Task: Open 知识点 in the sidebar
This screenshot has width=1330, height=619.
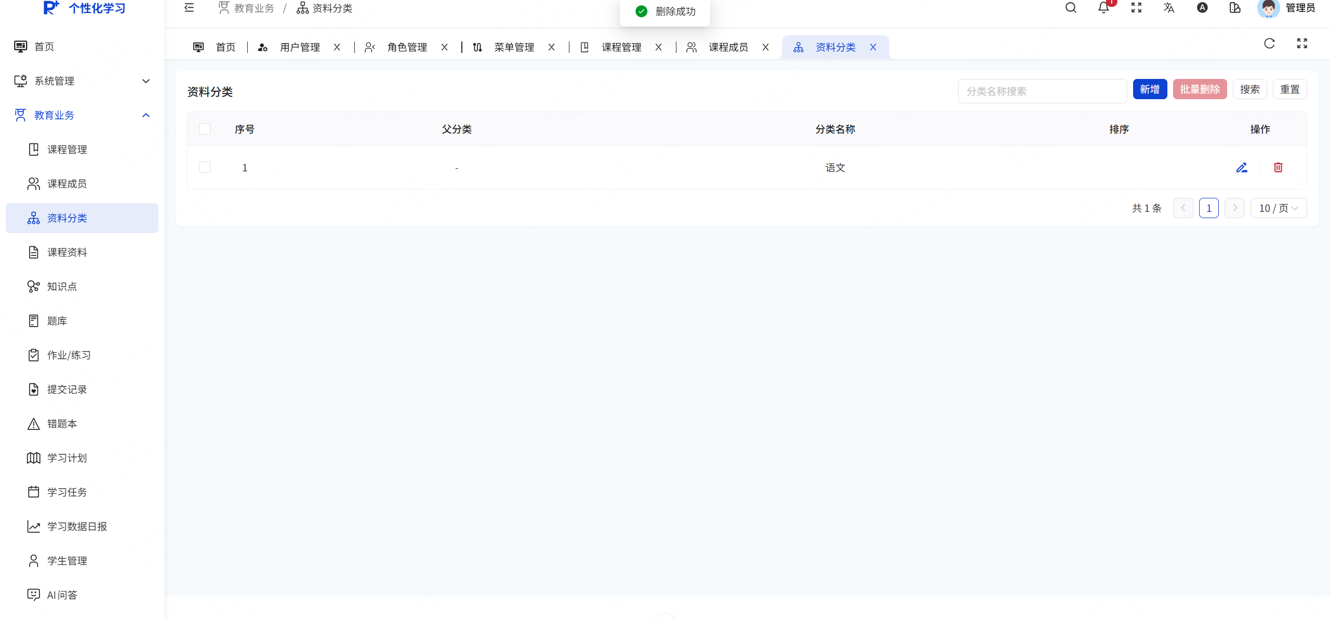Action: pos(62,287)
